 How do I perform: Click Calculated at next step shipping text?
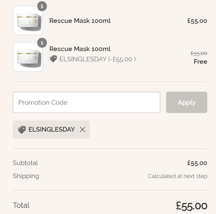click(x=178, y=176)
